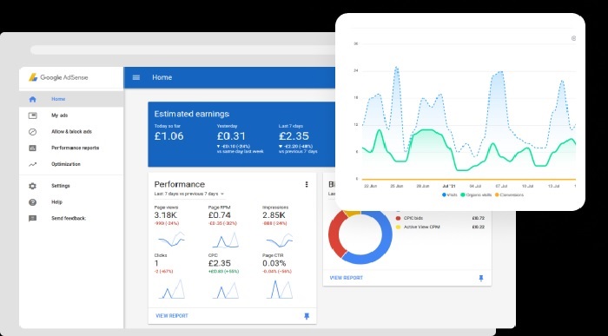Click the Page views 3.18K value
Image resolution: width=608 pixels, height=336 pixels.
[x=166, y=215]
